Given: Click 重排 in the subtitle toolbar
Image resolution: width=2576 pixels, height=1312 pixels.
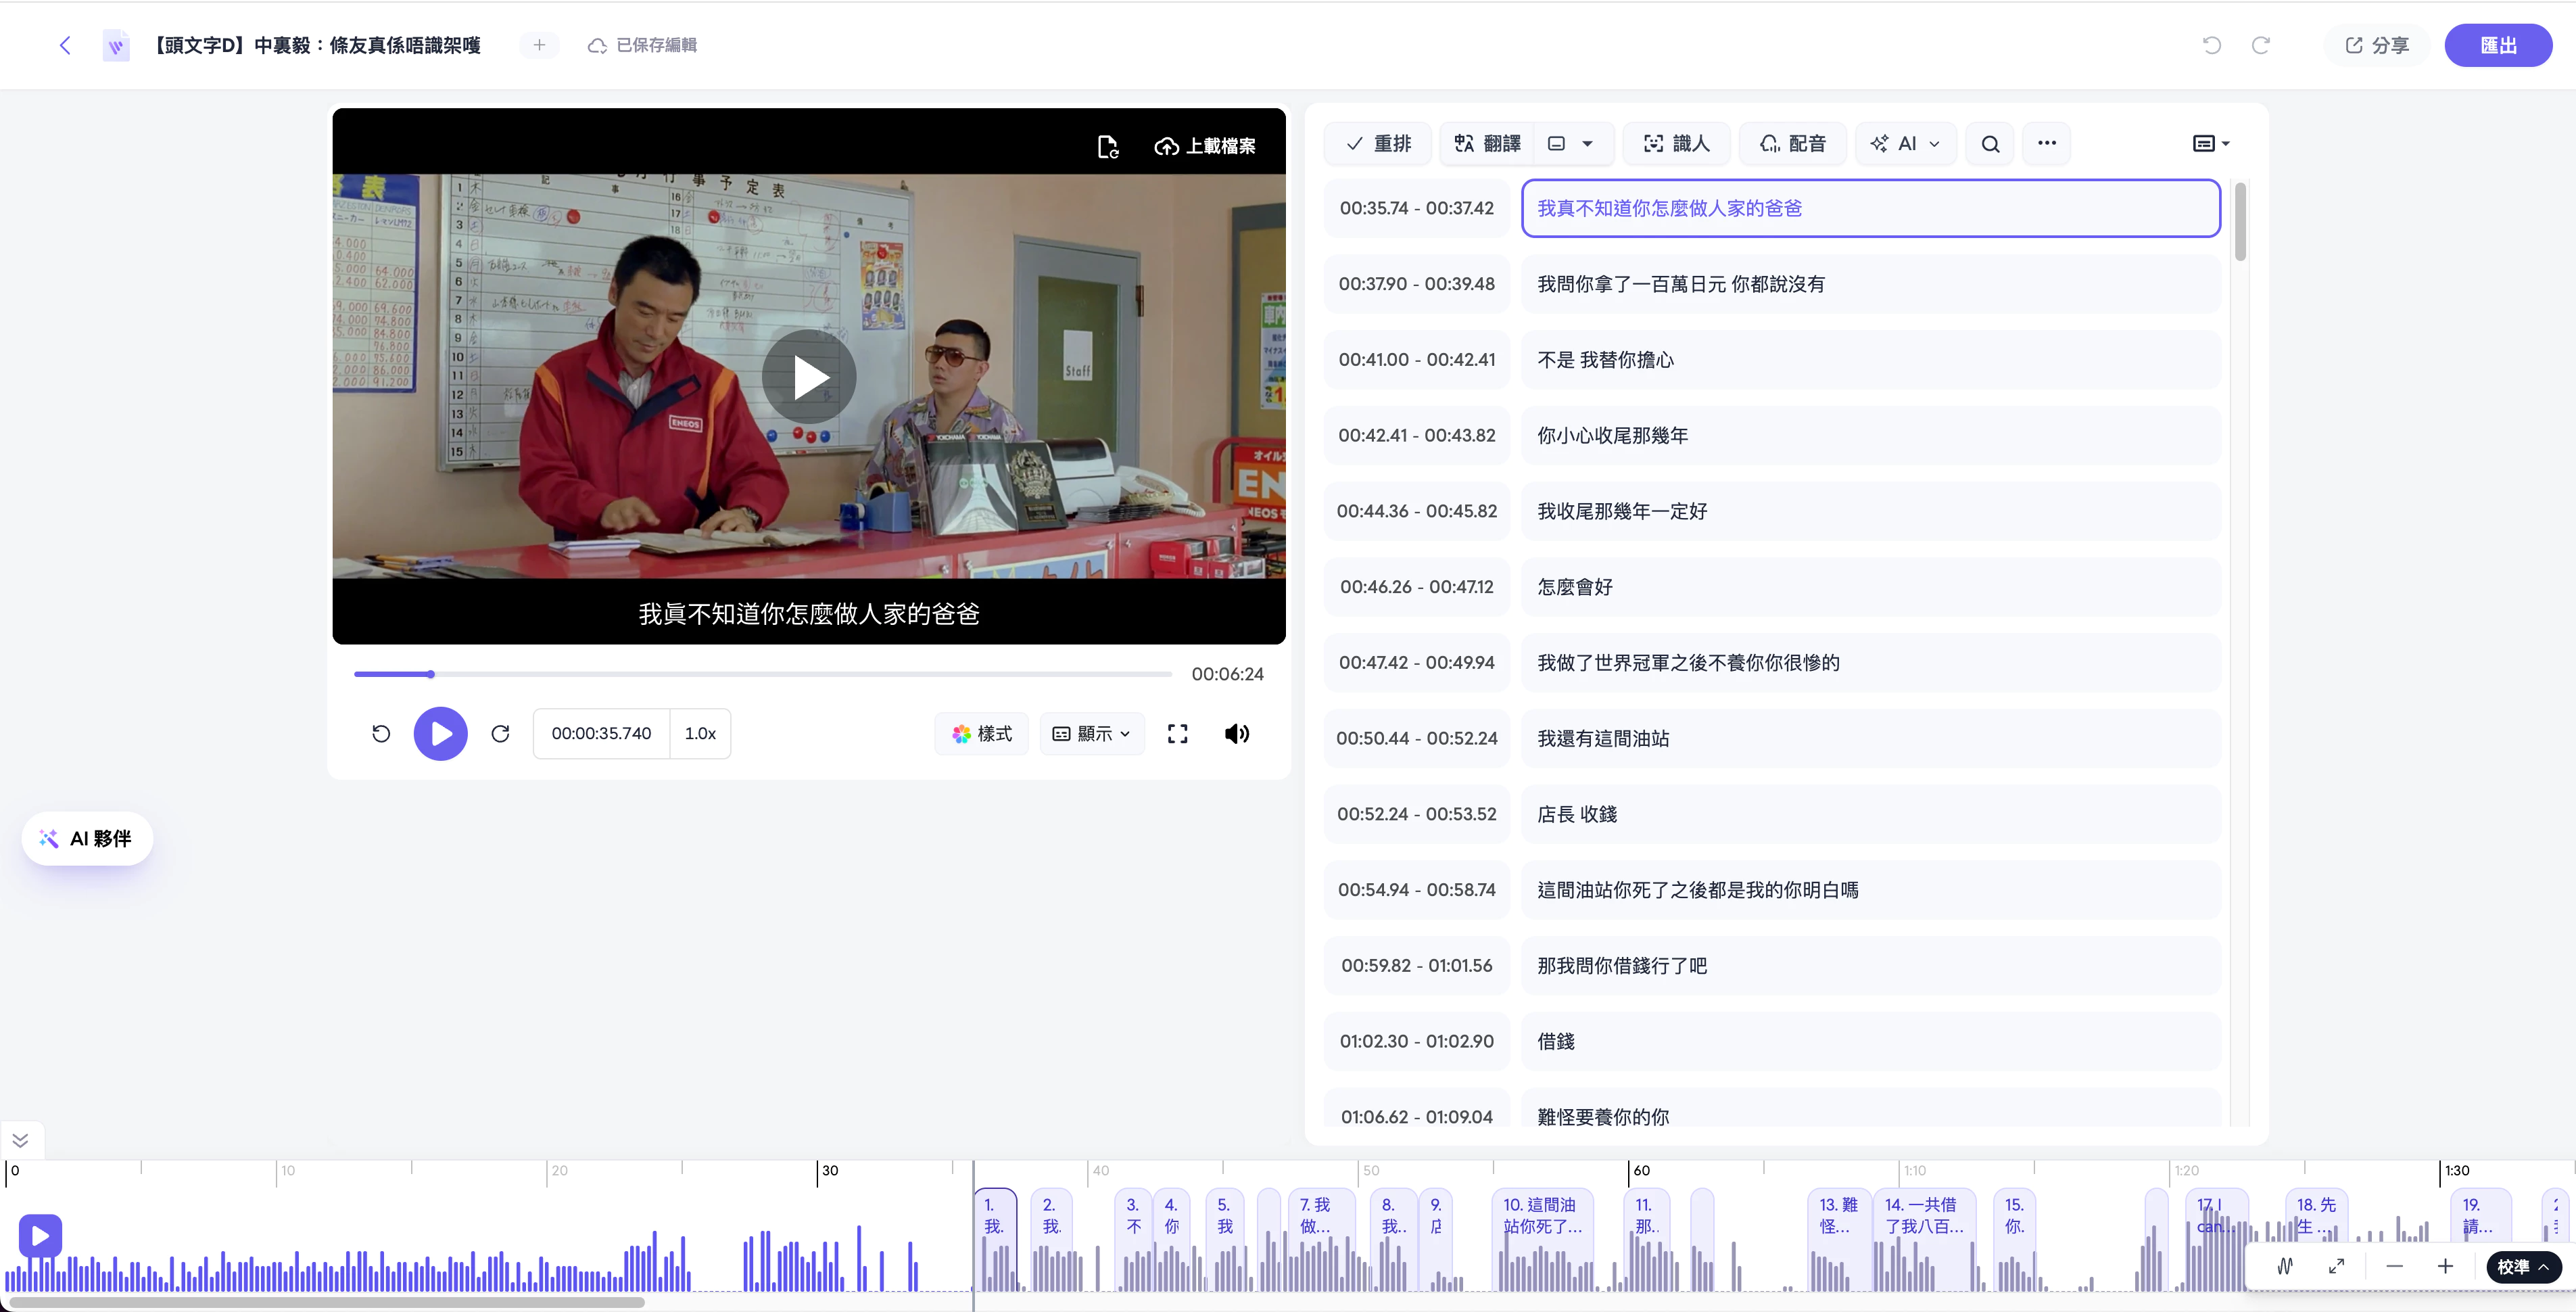Looking at the screenshot, I should click(1378, 144).
